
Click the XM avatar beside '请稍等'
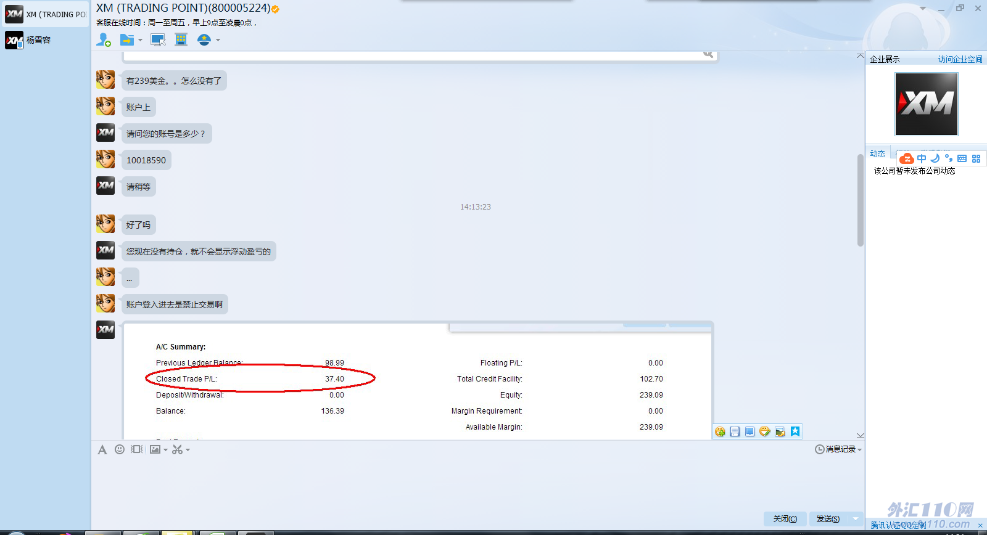[105, 186]
